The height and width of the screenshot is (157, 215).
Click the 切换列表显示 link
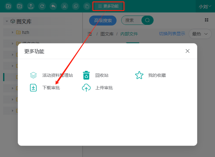coord(172,34)
